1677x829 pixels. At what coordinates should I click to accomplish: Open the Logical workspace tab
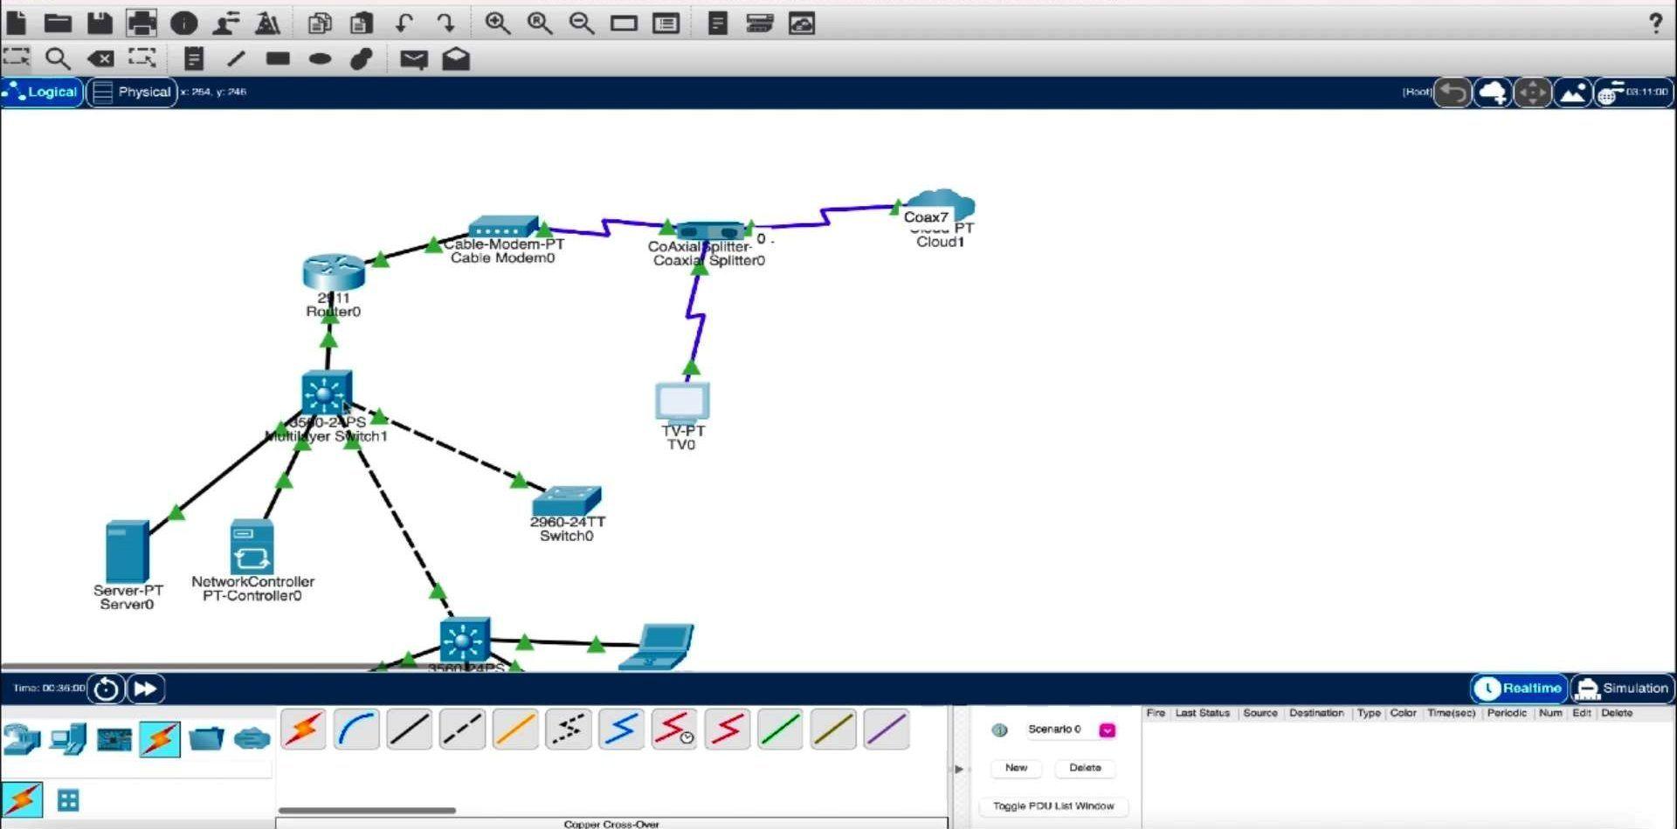[x=42, y=92]
